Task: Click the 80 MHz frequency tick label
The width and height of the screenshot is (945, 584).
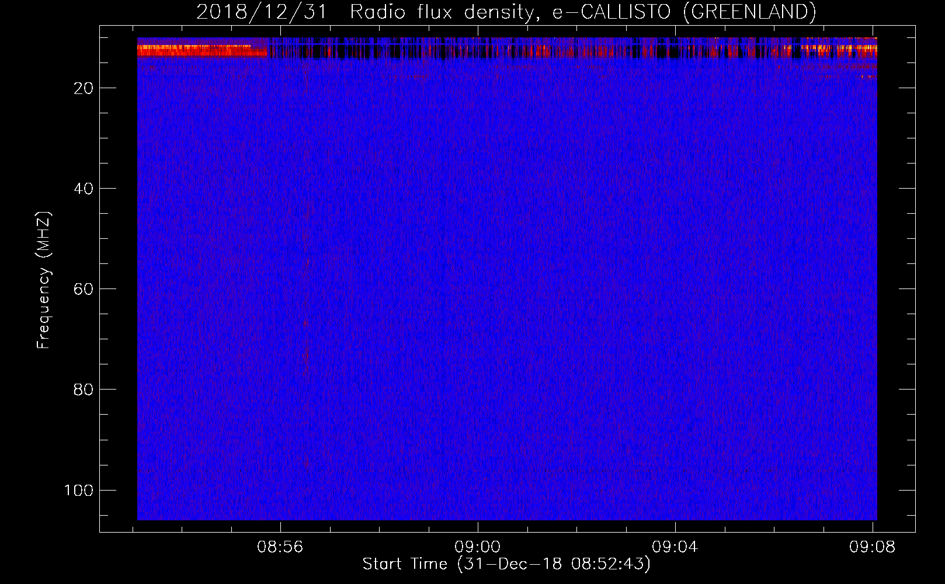Action: (84, 390)
